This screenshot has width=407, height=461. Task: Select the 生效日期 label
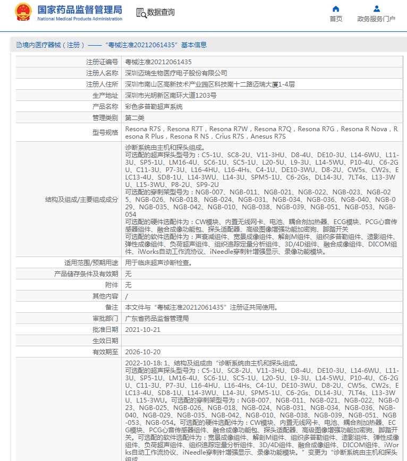(x=105, y=341)
